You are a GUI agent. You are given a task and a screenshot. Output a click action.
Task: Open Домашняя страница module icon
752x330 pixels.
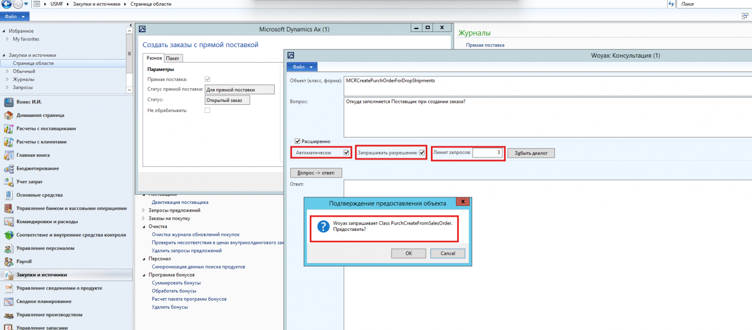click(8, 115)
